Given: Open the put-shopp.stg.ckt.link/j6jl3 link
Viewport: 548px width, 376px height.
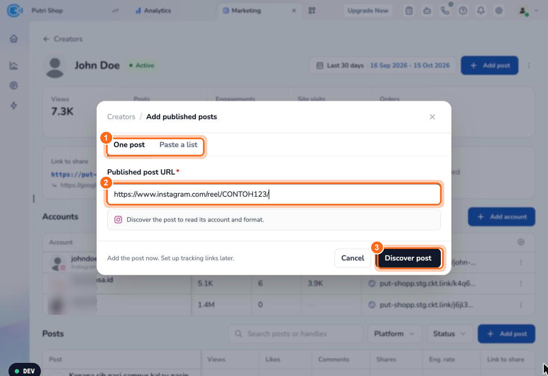Looking at the screenshot, I should tap(426, 305).
